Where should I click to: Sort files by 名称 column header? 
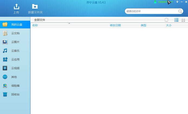point(35,25)
